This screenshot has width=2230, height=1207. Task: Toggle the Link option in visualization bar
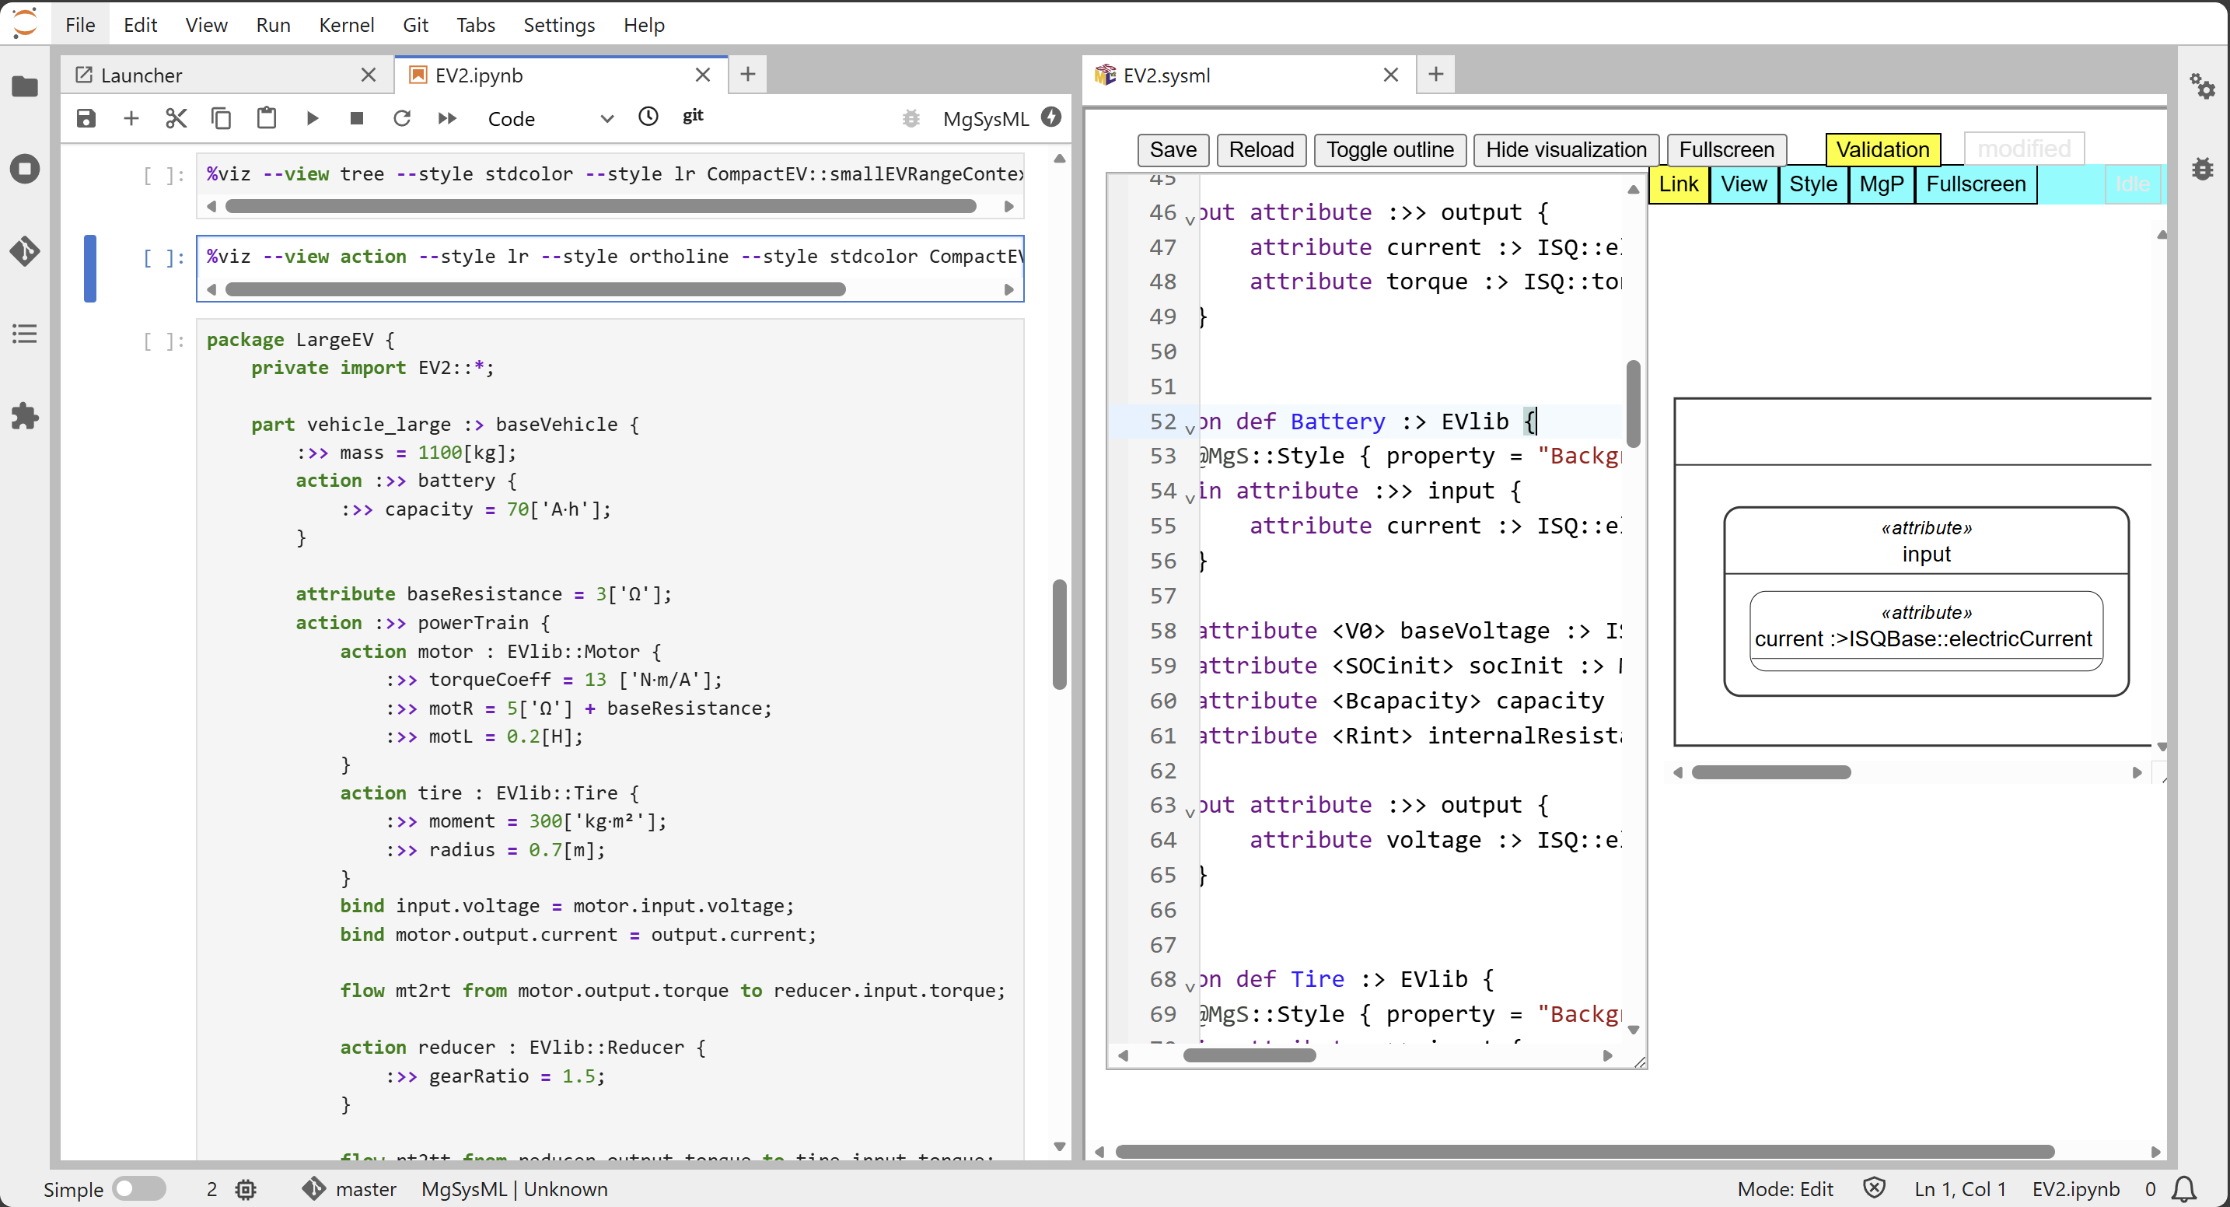1678,184
